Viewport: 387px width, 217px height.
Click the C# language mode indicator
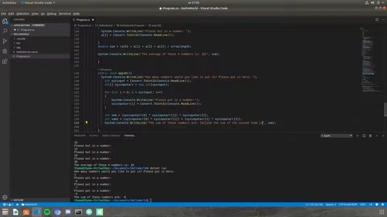(371, 204)
